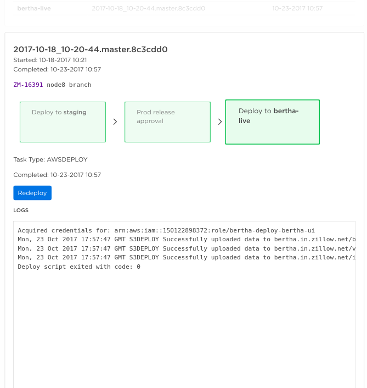Click the Deploy script exited with code: 0 line
The width and height of the screenshot is (367, 388).
(x=79, y=267)
